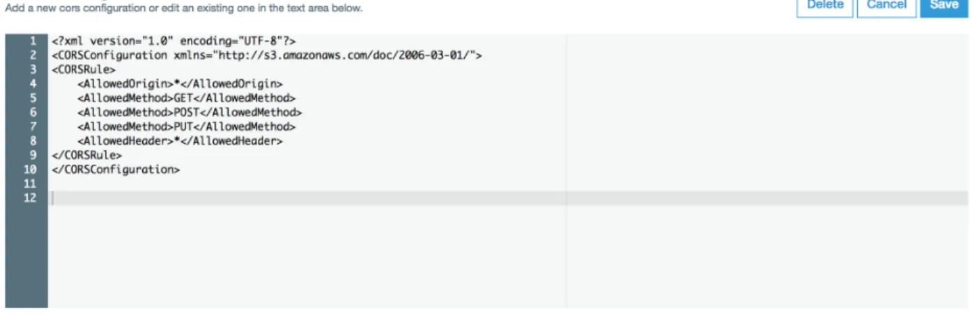The height and width of the screenshot is (315, 977).
Task: Place cursor in the xml version declaration line
Action: (x=174, y=41)
